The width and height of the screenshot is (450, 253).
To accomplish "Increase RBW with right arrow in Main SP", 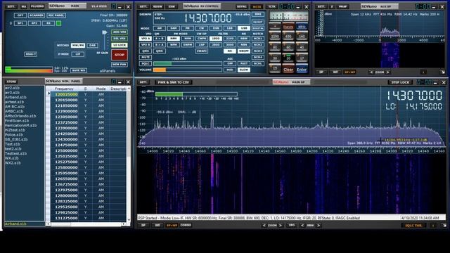I will pos(319,226).
